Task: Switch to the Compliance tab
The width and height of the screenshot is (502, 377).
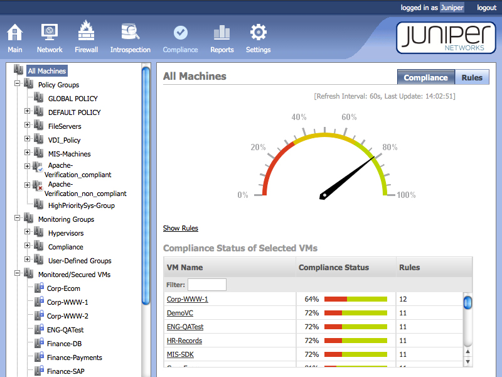Action: pos(426,77)
